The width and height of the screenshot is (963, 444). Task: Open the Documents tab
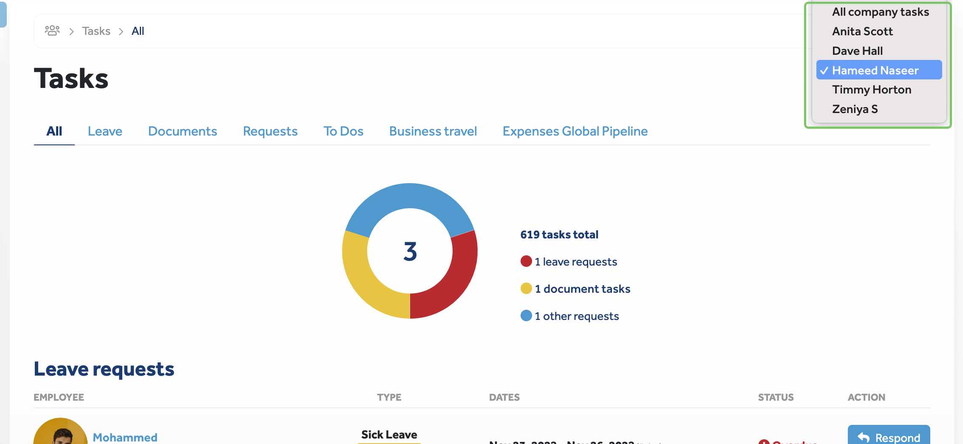[182, 131]
